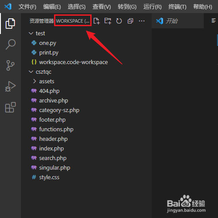Screen dimensions: 218x218
Task: Click the PHP icon next to archive.php
Action: coord(34,100)
